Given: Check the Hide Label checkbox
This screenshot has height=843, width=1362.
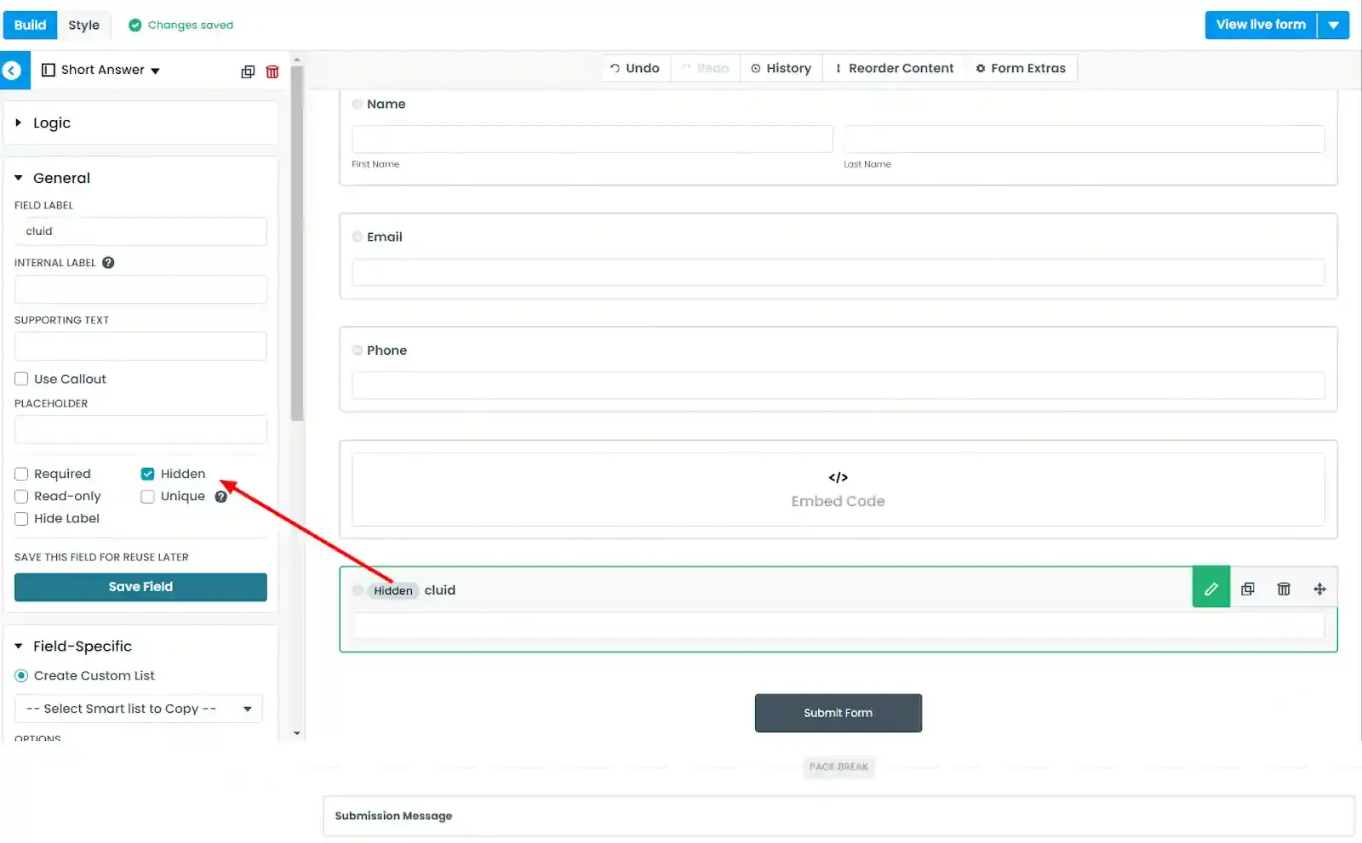Looking at the screenshot, I should 21,519.
